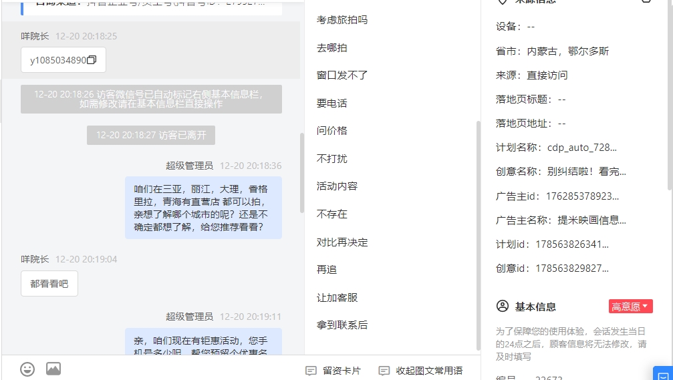The width and height of the screenshot is (673, 380).
Task: Click 超级管理员 label at 20:19:11
Action: (x=189, y=317)
